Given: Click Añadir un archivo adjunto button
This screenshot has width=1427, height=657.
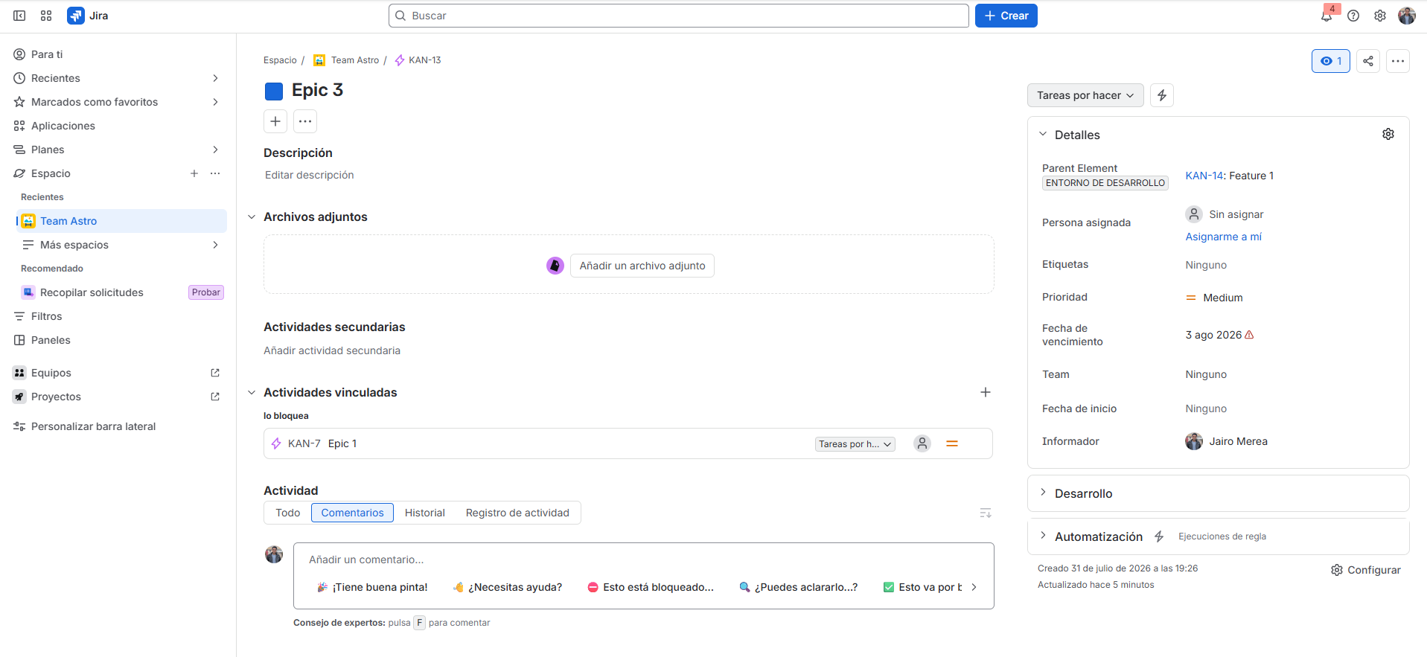Looking at the screenshot, I should click(642, 266).
